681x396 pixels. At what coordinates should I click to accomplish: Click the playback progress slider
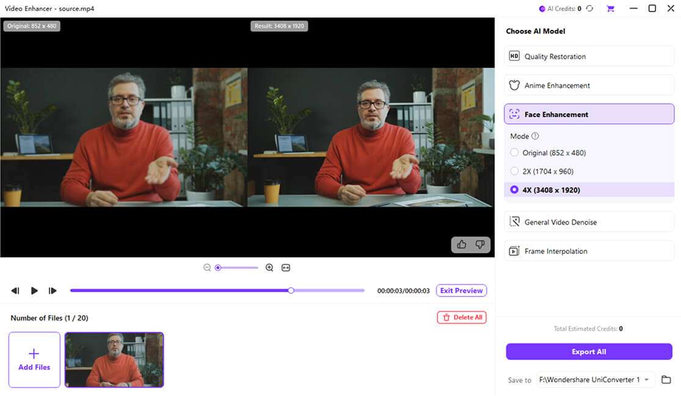tap(290, 290)
